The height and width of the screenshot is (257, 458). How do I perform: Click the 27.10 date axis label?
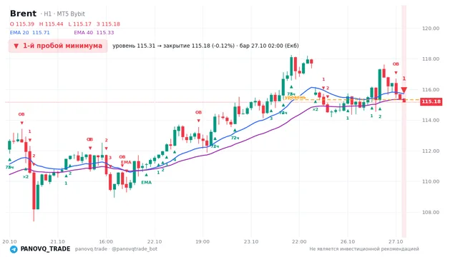[x=396, y=241]
